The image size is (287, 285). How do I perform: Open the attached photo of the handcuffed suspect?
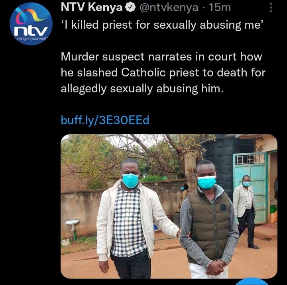pos(169,206)
